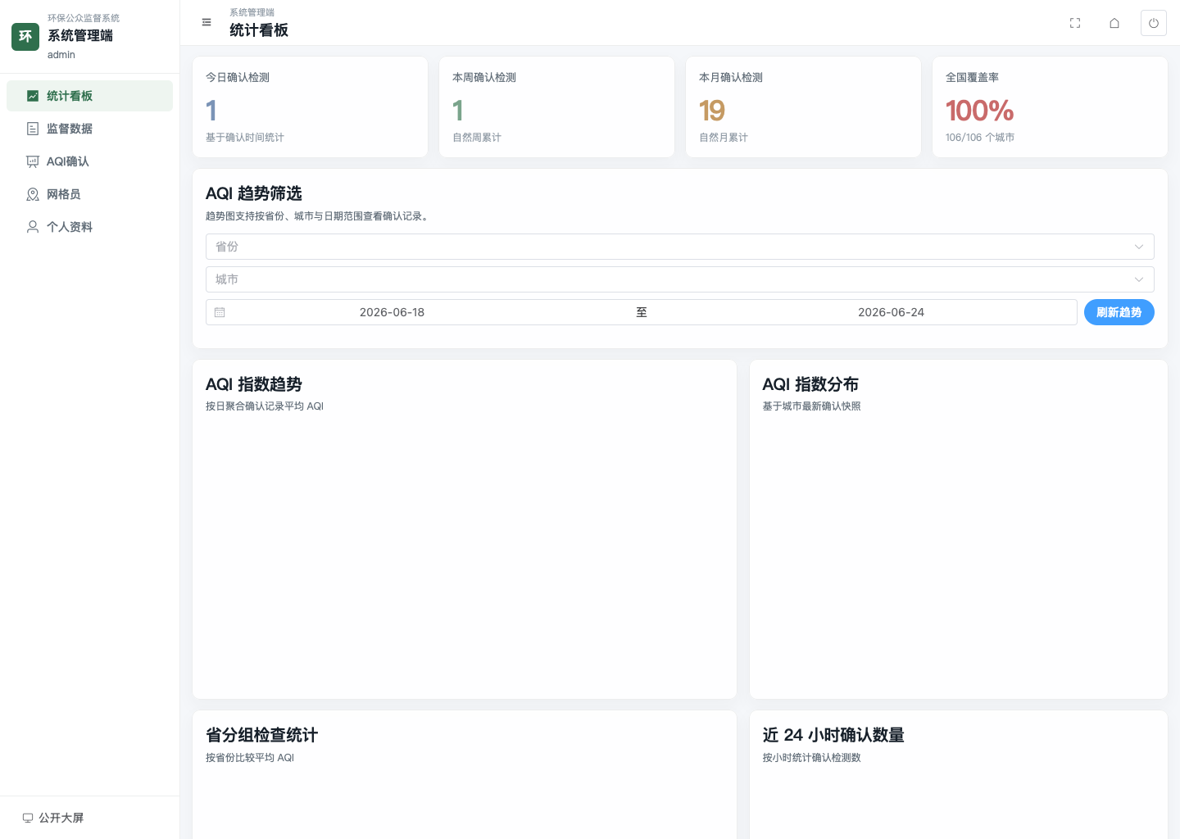
Task: Go home using the house icon
Action: (x=1114, y=23)
